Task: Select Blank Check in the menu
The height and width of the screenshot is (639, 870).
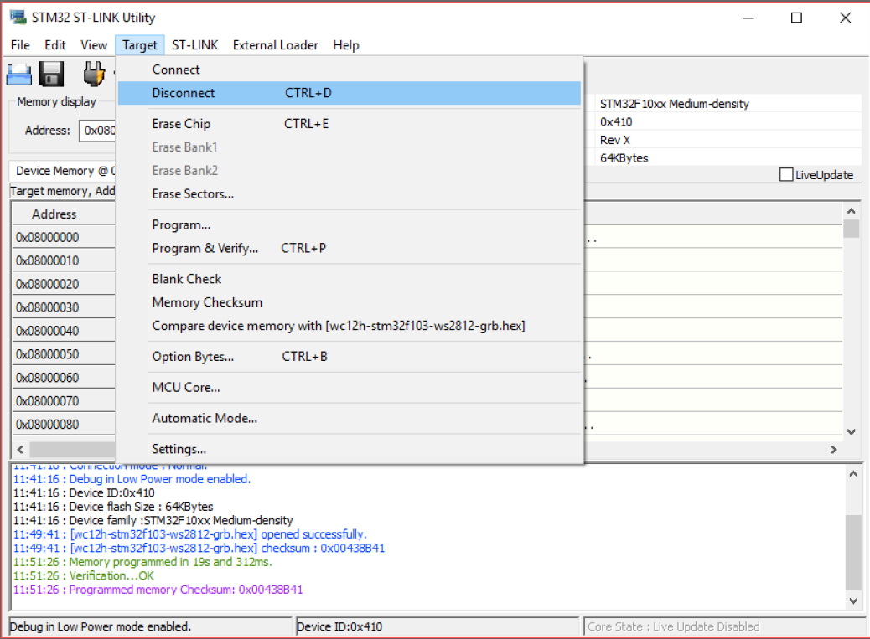Action: coord(350,279)
